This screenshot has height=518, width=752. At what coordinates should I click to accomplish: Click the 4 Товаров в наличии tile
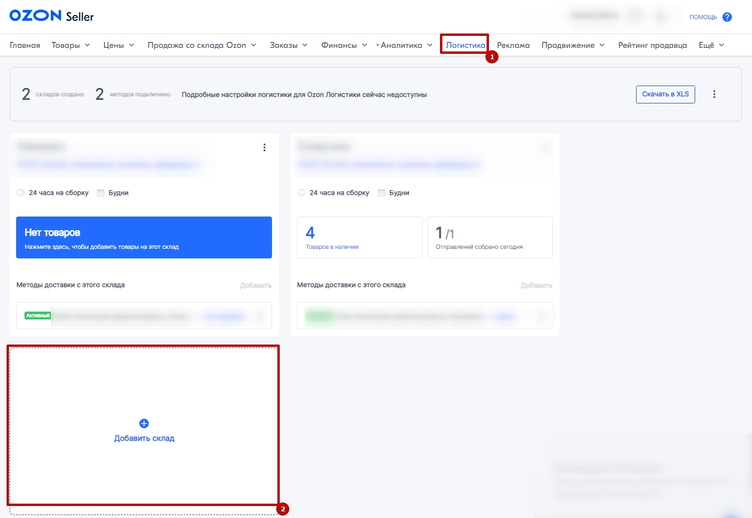[360, 237]
